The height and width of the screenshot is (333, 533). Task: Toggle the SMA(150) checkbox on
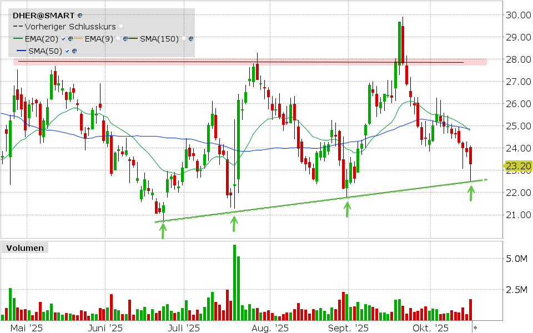(x=184, y=39)
